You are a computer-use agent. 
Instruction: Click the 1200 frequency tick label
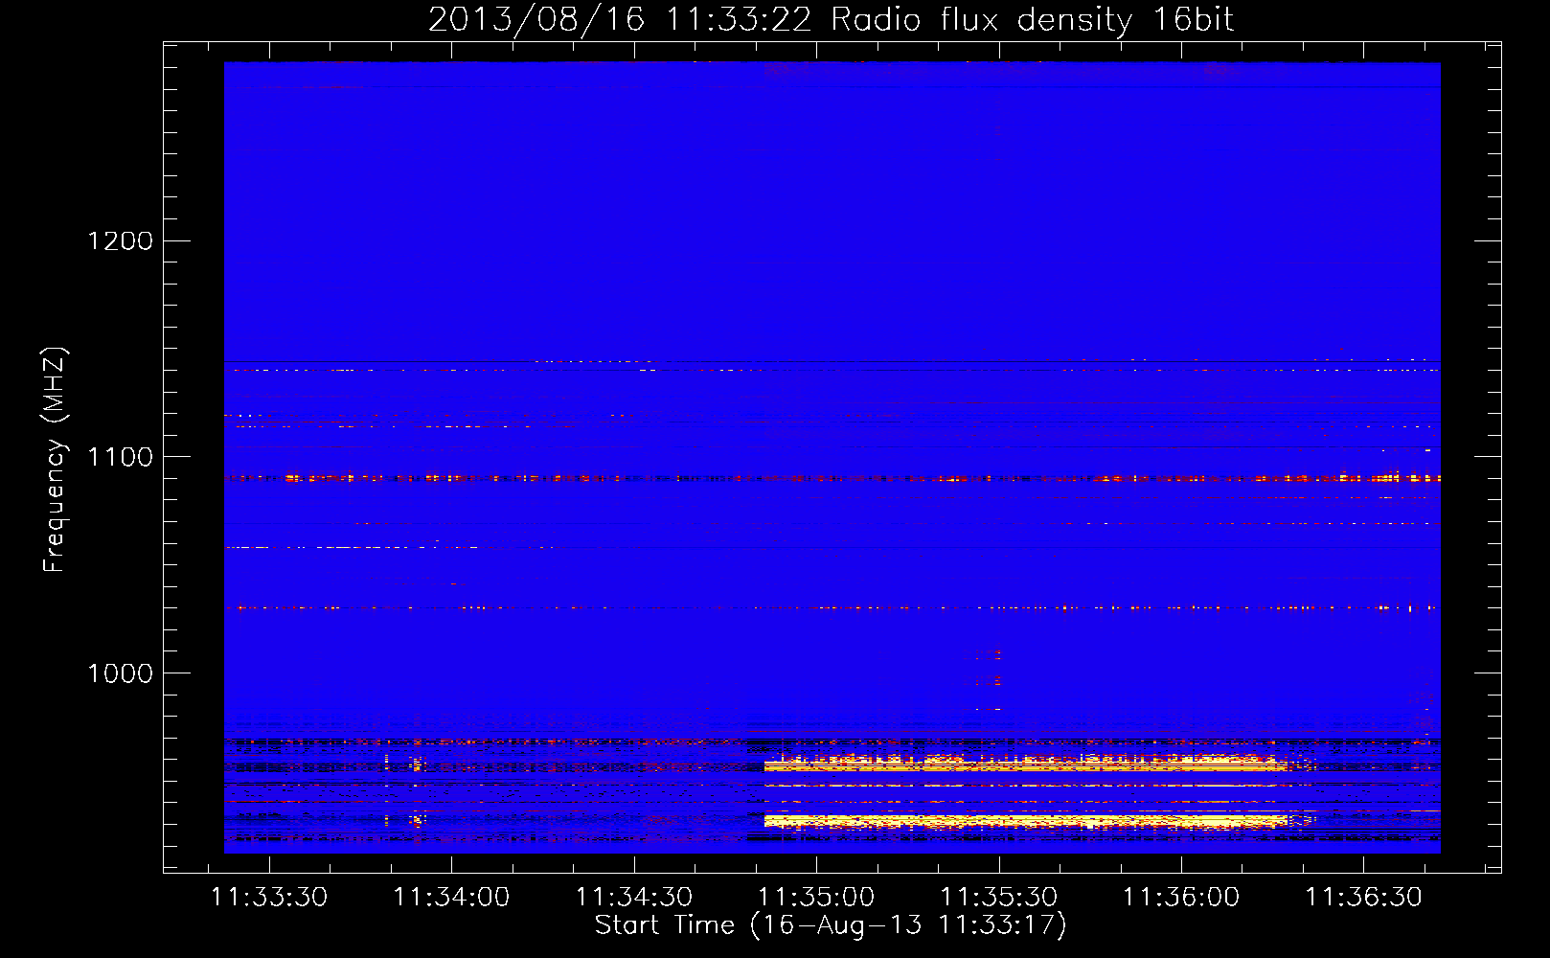121,240
